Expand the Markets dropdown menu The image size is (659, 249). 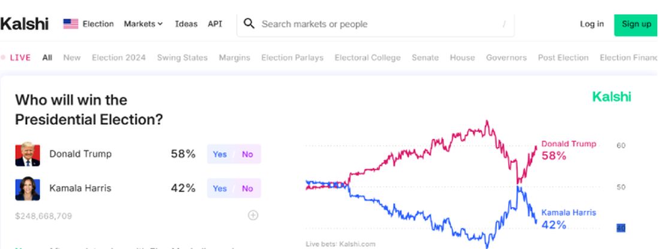(143, 24)
